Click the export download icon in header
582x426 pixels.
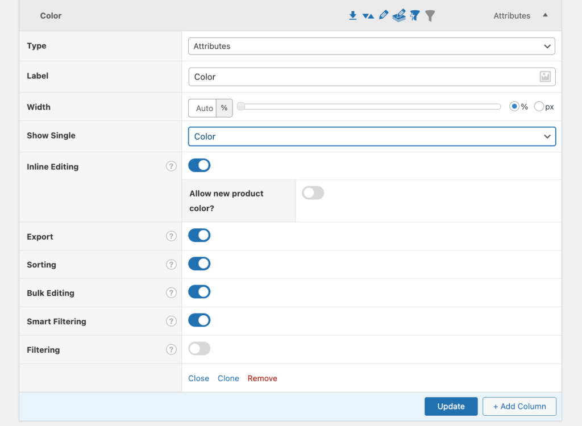click(x=353, y=16)
